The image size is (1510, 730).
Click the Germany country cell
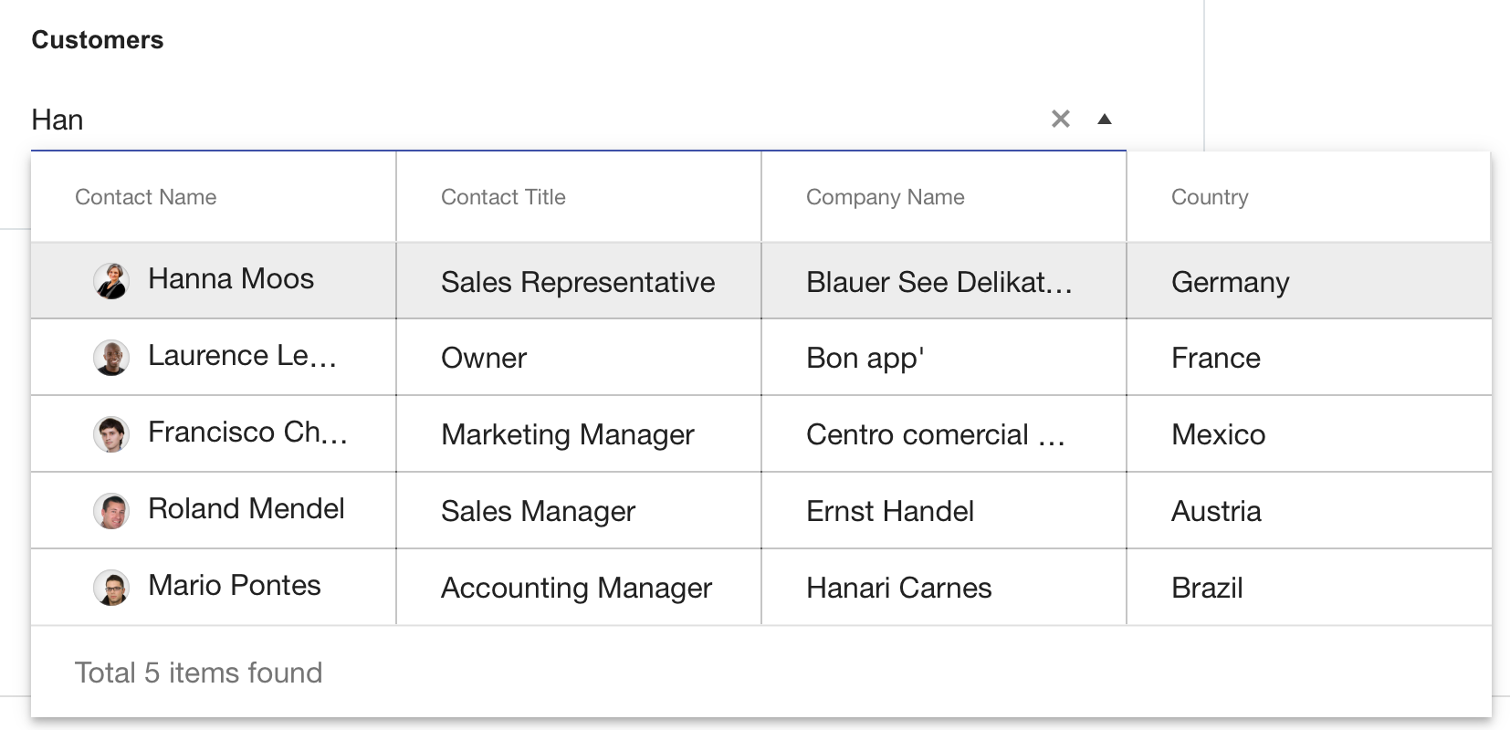(1230, 282)
